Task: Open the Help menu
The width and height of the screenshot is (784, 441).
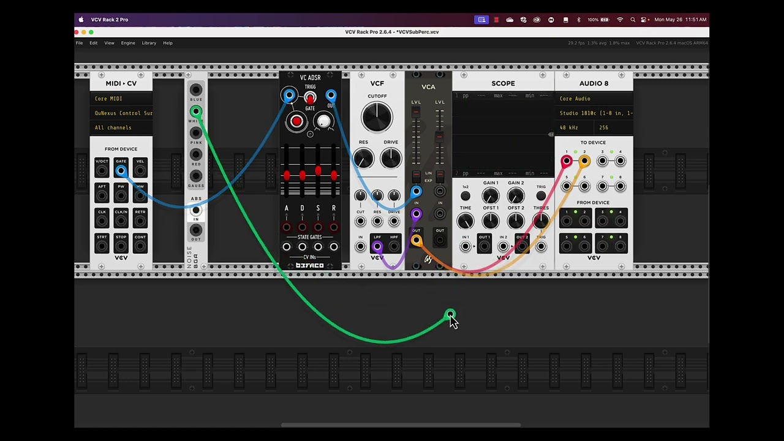Action: coord(168,43)
